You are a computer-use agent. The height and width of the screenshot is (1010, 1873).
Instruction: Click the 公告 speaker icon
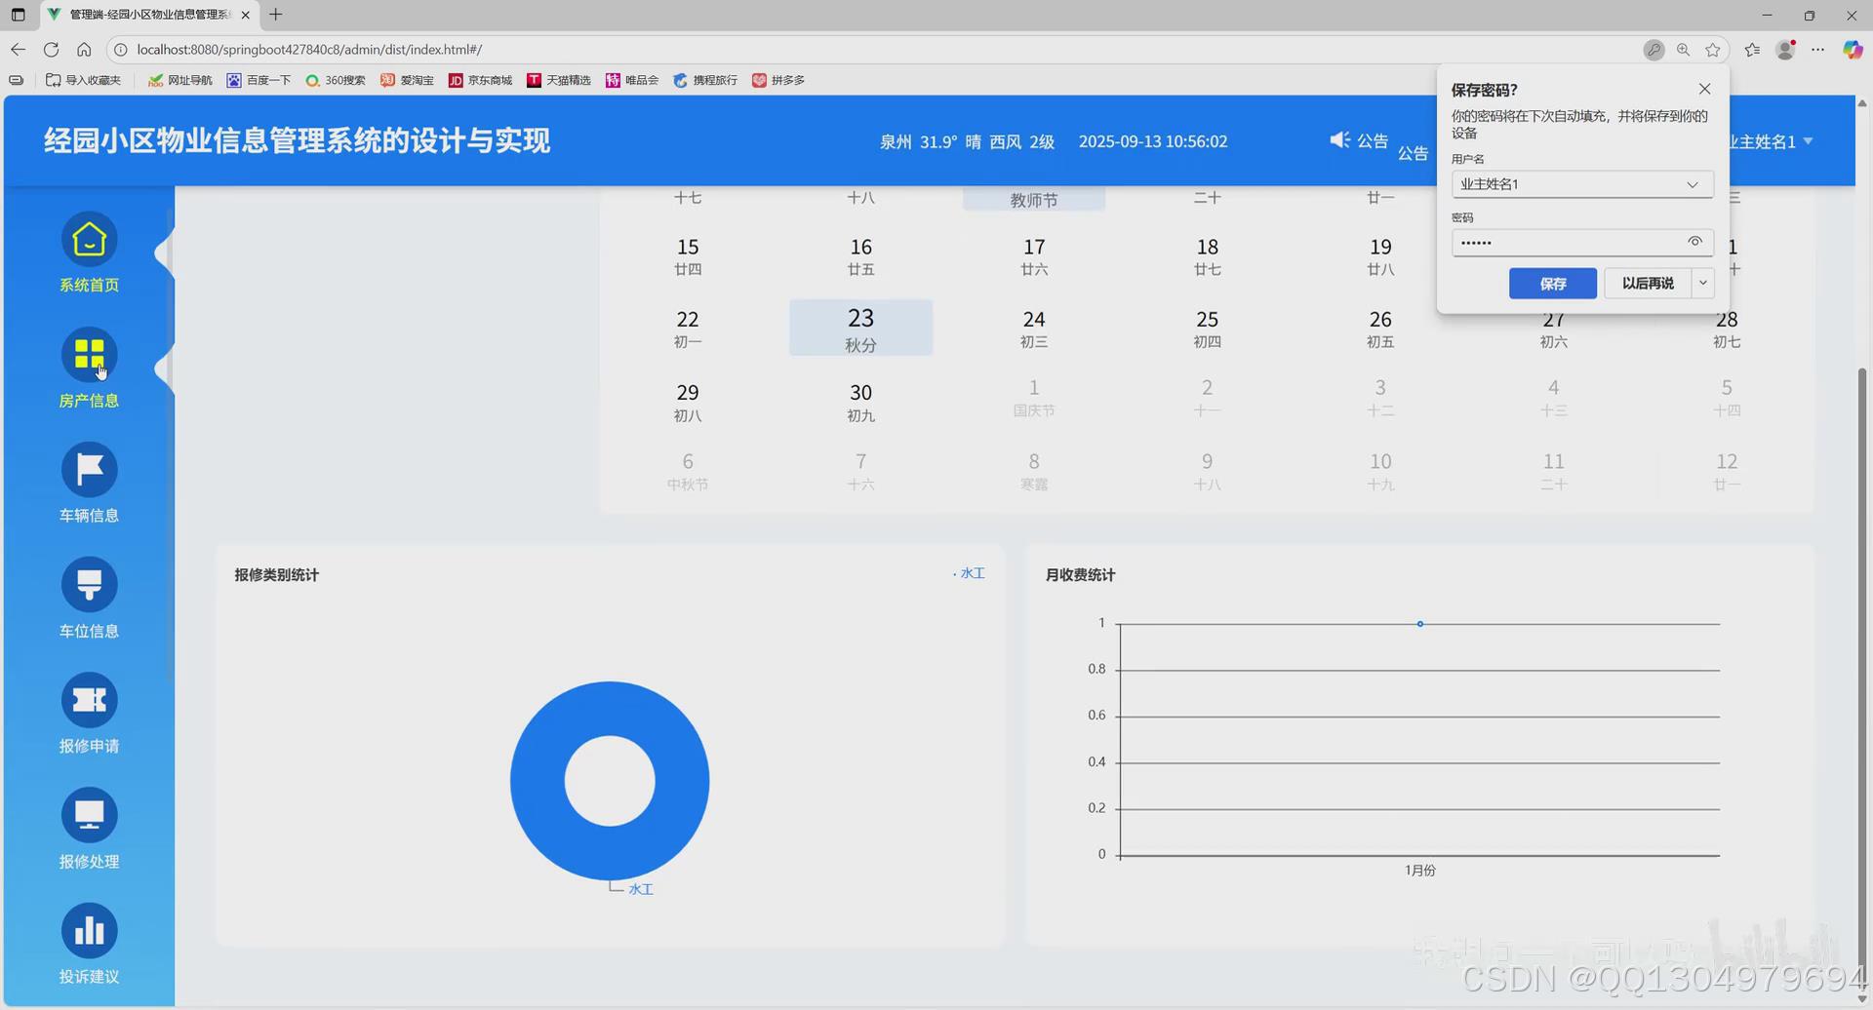click(1340, 140)
